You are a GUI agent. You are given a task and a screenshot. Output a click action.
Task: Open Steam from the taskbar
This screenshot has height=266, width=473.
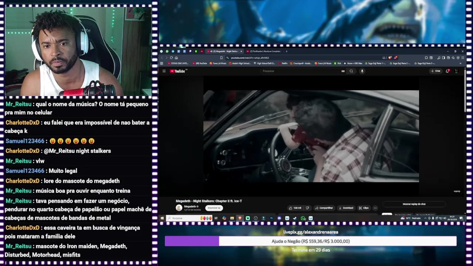pos(295,218)
